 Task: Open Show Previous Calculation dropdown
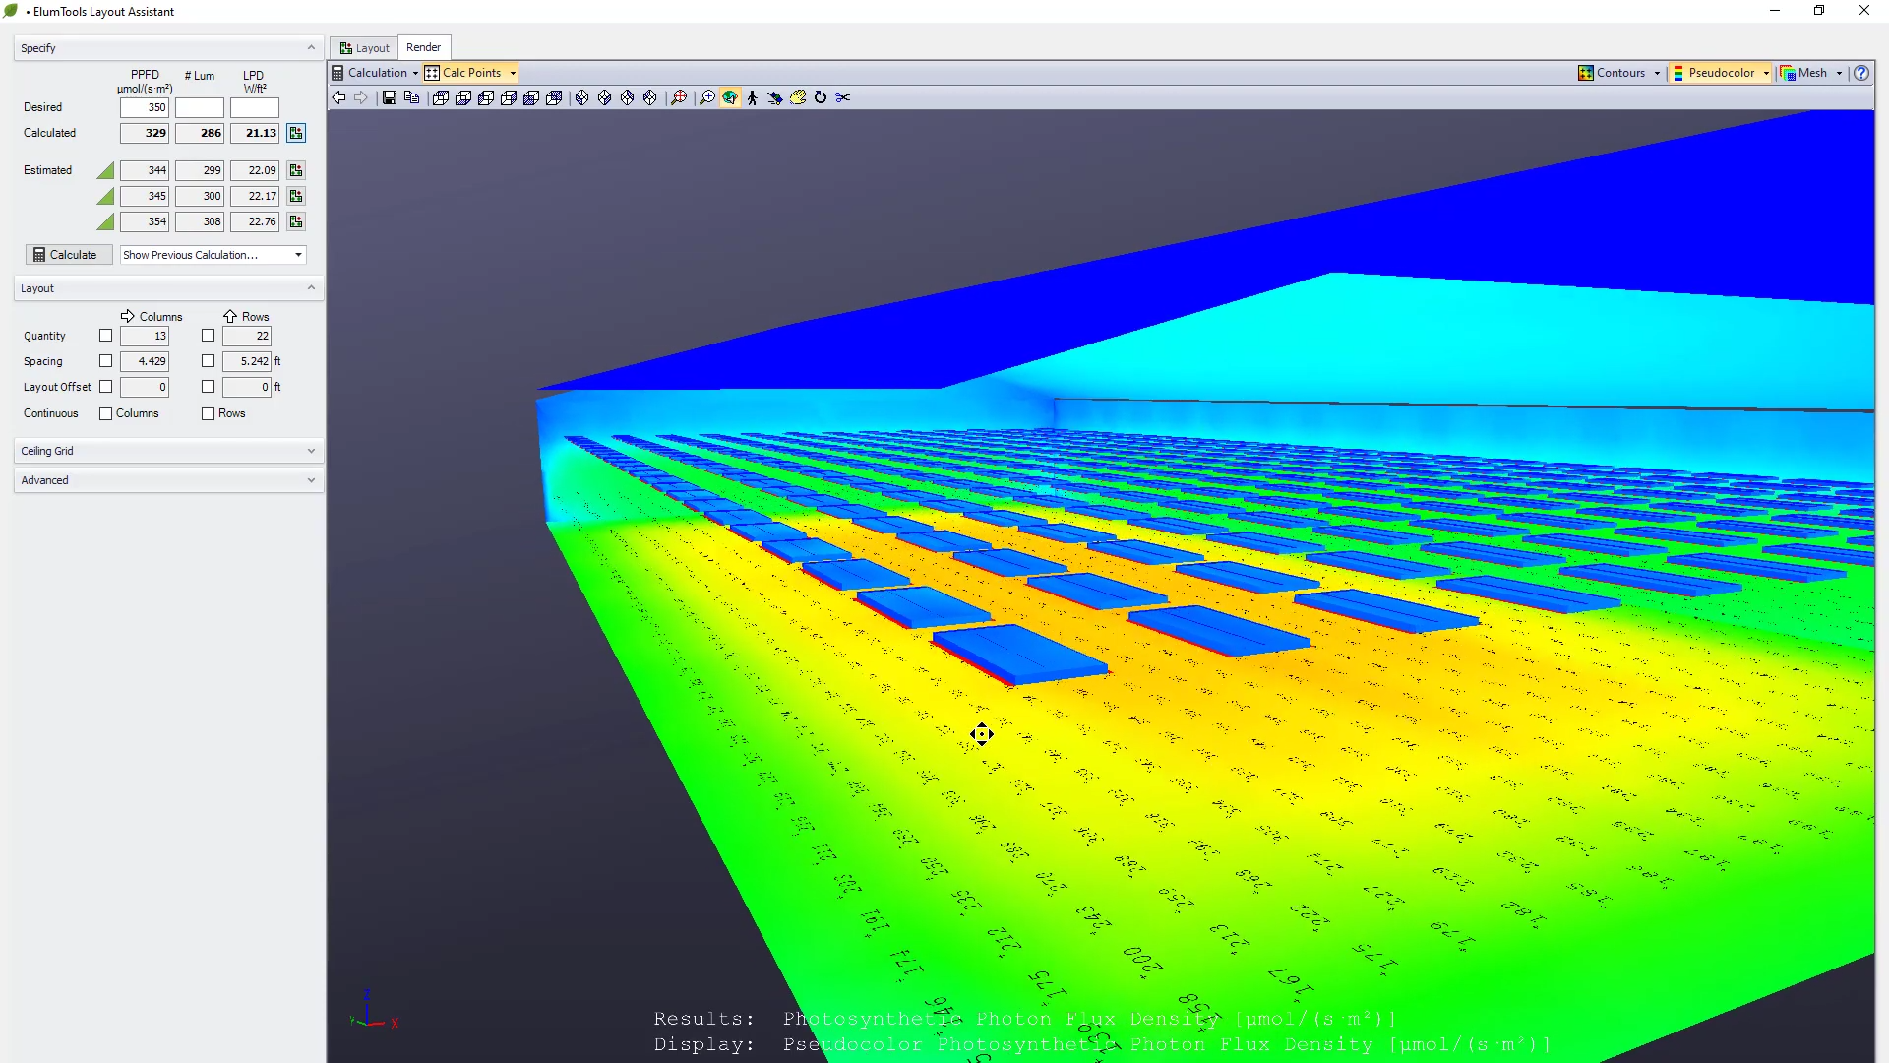[x=297, y=254]
